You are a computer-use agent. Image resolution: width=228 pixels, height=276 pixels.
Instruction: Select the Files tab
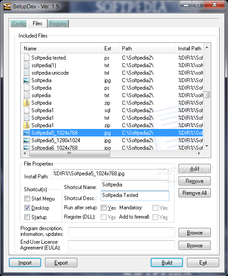37,23
